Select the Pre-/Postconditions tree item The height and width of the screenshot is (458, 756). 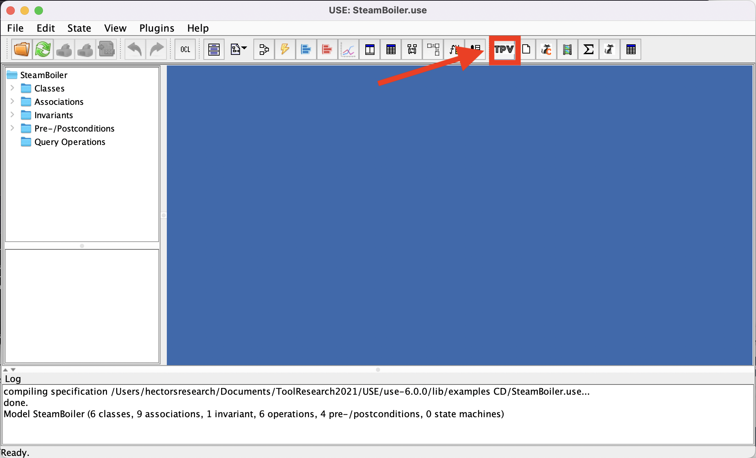(x=74, y=128)
